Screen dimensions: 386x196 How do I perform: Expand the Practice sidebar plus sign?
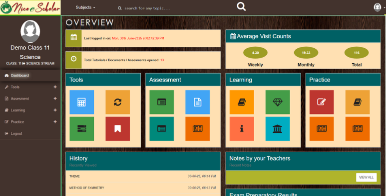click(x=55, y=122)
